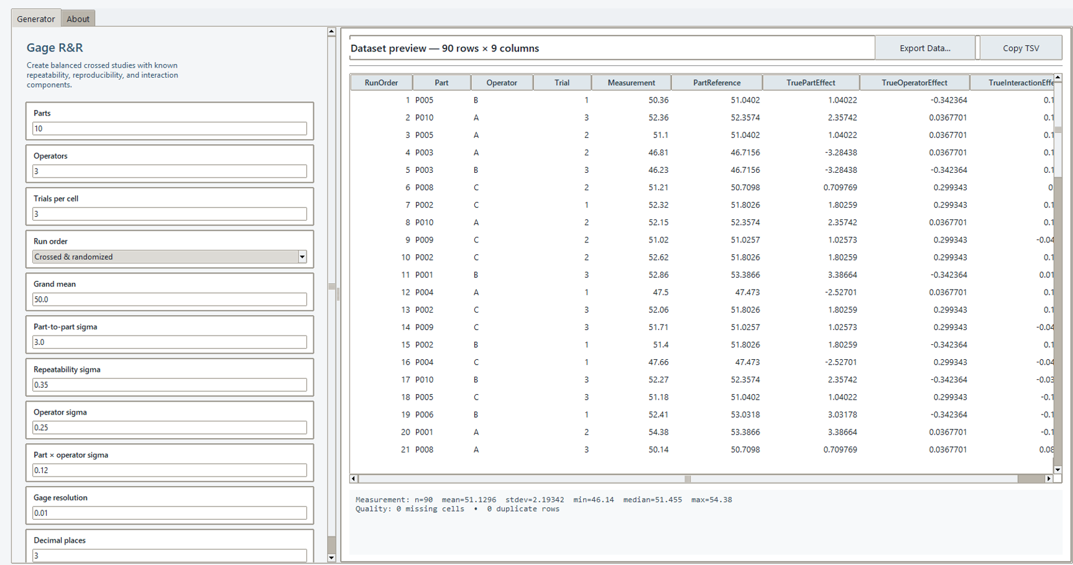
Task: Select measurement 52.15 in row 8
Action: (x=631, y=223)
